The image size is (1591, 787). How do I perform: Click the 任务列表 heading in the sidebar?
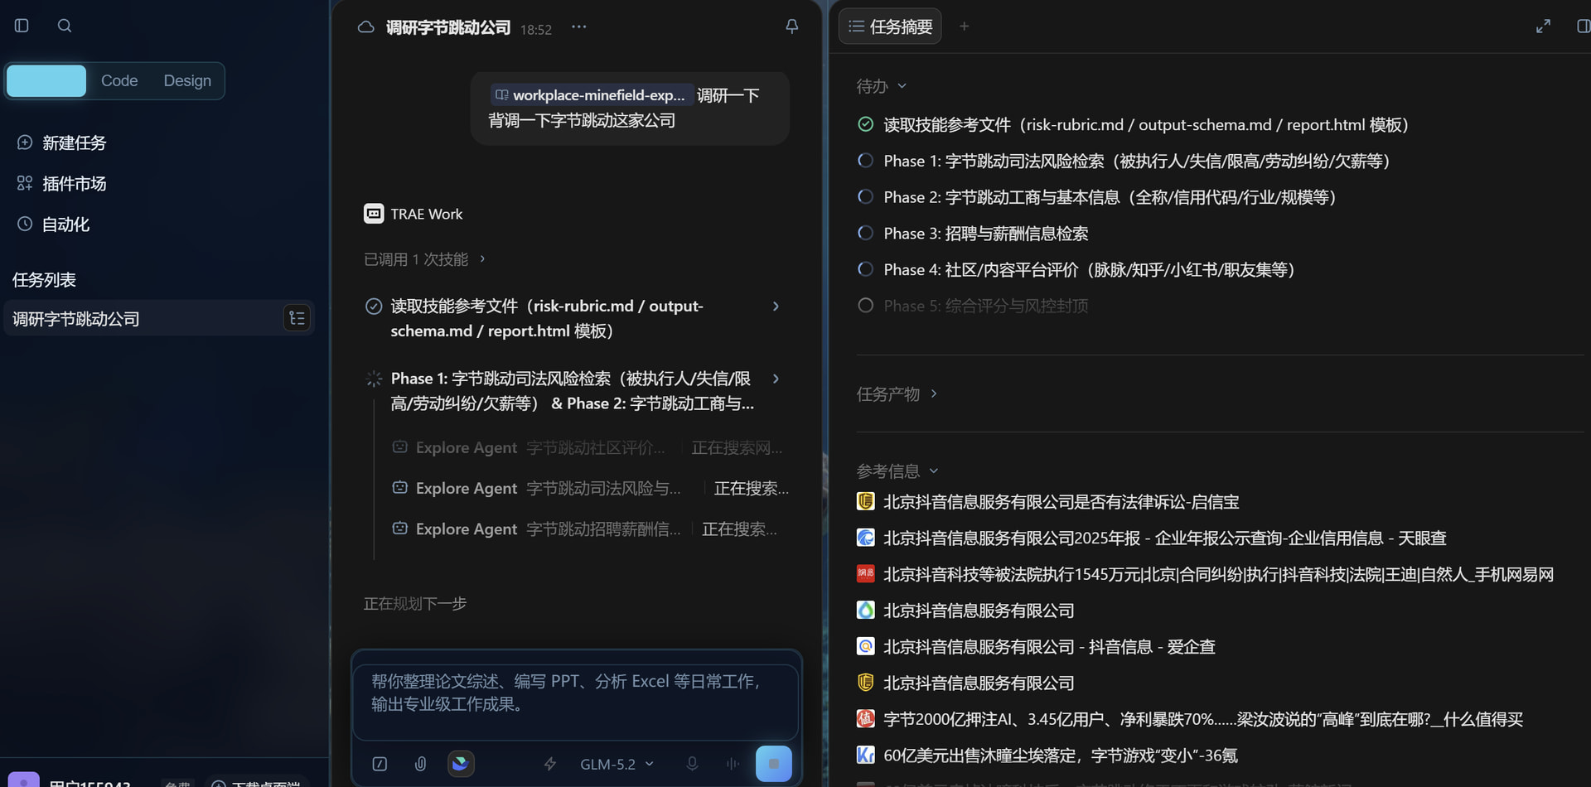tap(45, 280)
